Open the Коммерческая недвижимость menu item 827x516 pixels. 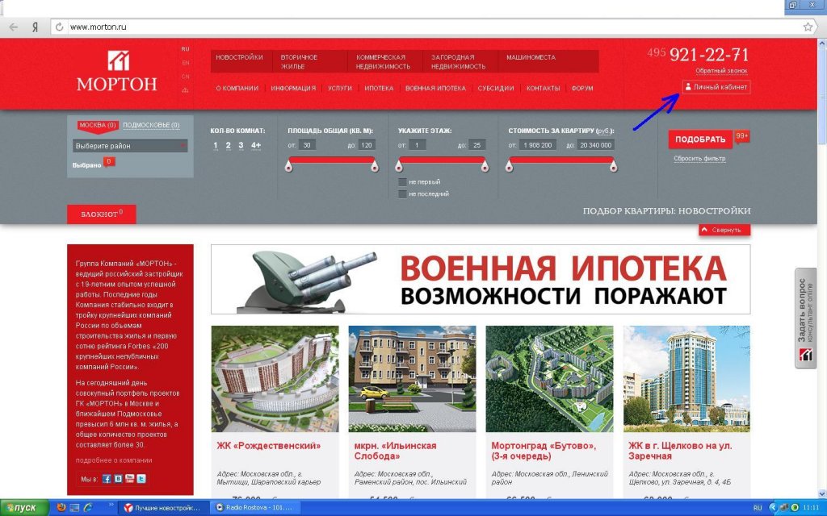(x=383, y=61)
